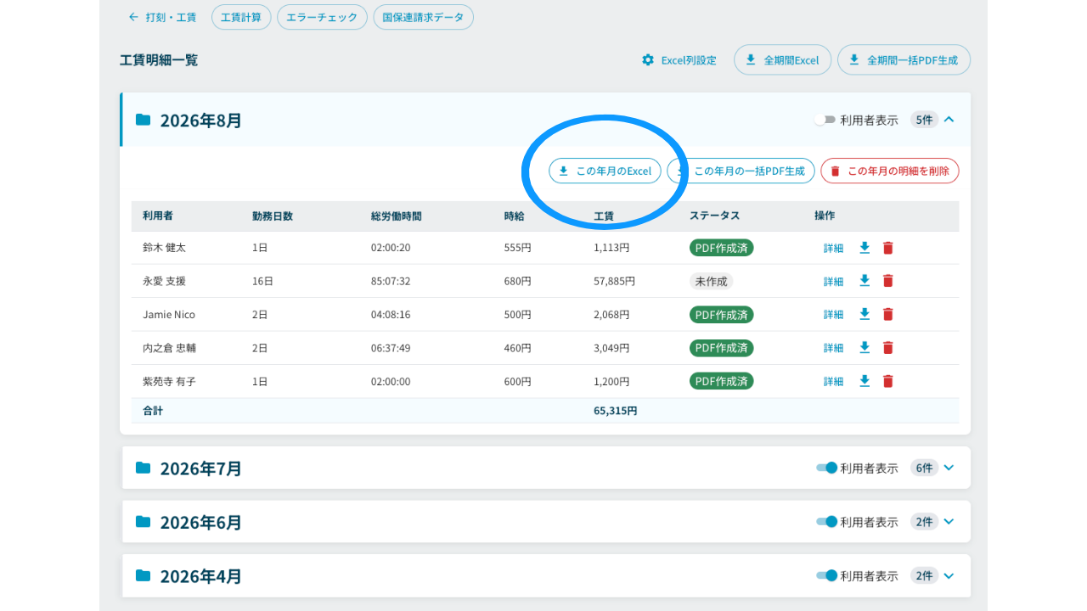Viewport: 1087px width, 611px height.
Task: Open the 工賃計算 tab
Action: pos(242,17)
